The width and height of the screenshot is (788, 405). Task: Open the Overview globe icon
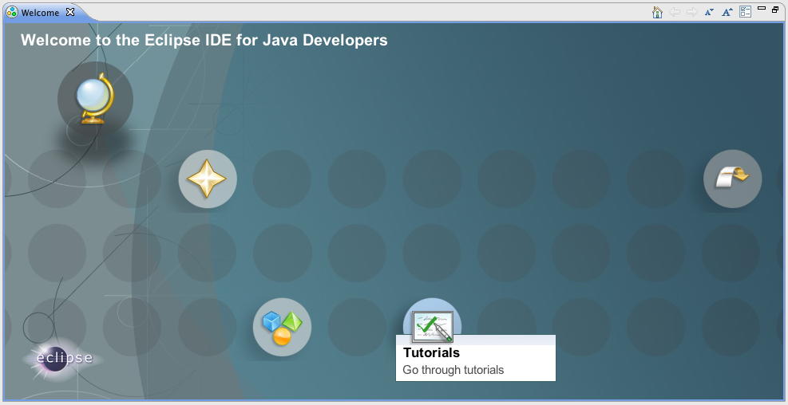coord(95,100)
